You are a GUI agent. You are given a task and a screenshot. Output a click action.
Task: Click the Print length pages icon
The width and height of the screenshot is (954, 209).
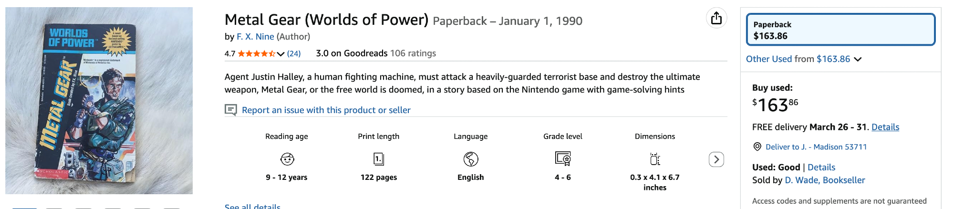click(379, 159)
